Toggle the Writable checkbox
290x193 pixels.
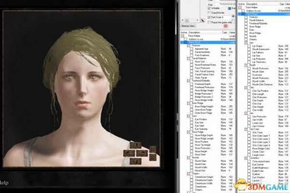tap(209, 8)
